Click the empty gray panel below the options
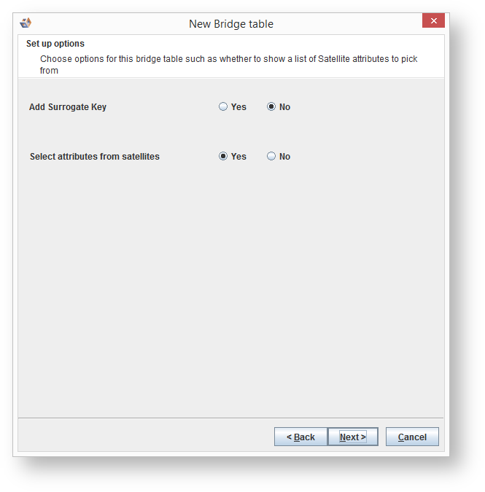This screenshot has width=485, height=492. tap(230, 292)
